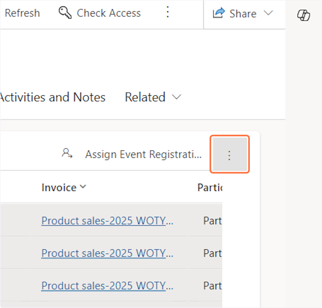
Task: Select the Related tab label
Action: click(x=145, y=97)
